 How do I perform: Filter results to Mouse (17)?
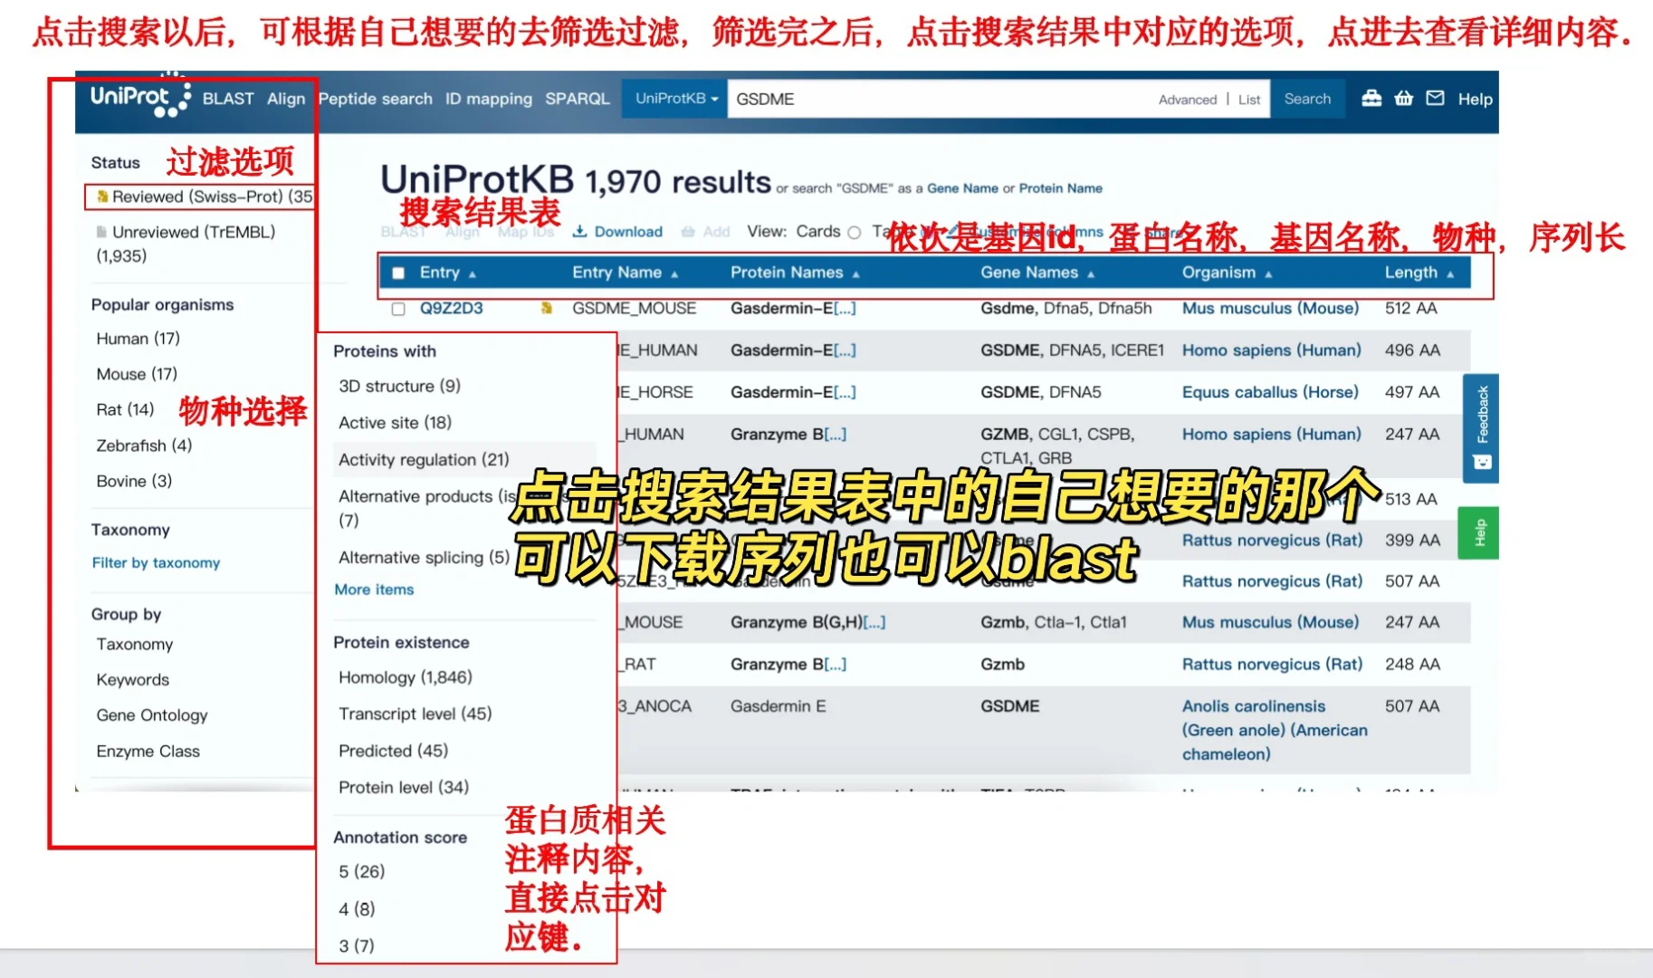pyautogui.click(x=137, y=374)
